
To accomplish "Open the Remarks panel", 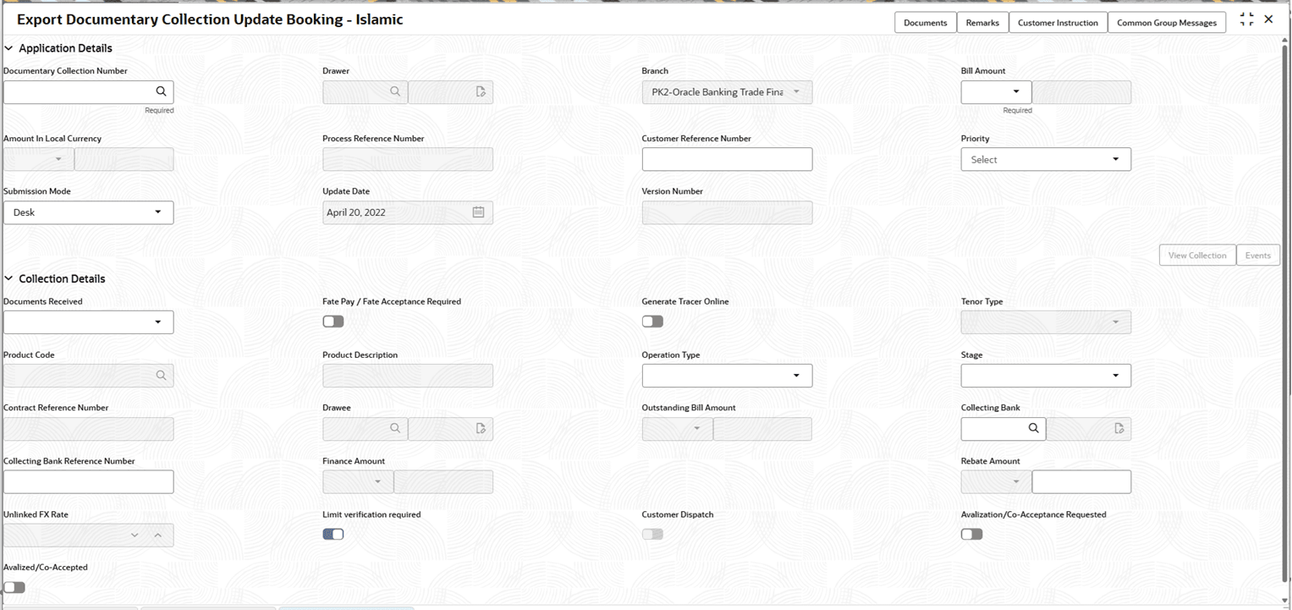I will pyautogui.click(x=981, y=23).
